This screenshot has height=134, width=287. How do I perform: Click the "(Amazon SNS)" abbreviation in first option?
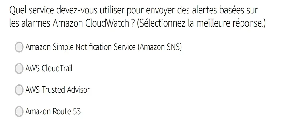click(160, 47)
